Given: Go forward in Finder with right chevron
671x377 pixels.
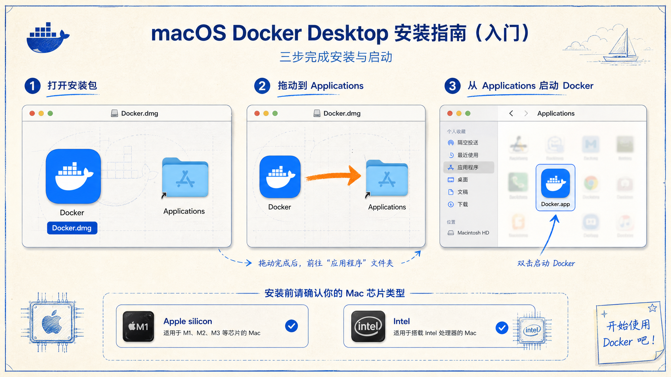Looking at the screenshot, I should [526, 113].
